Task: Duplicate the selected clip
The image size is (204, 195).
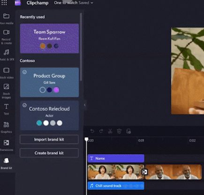Action: (x=128, y=131)
